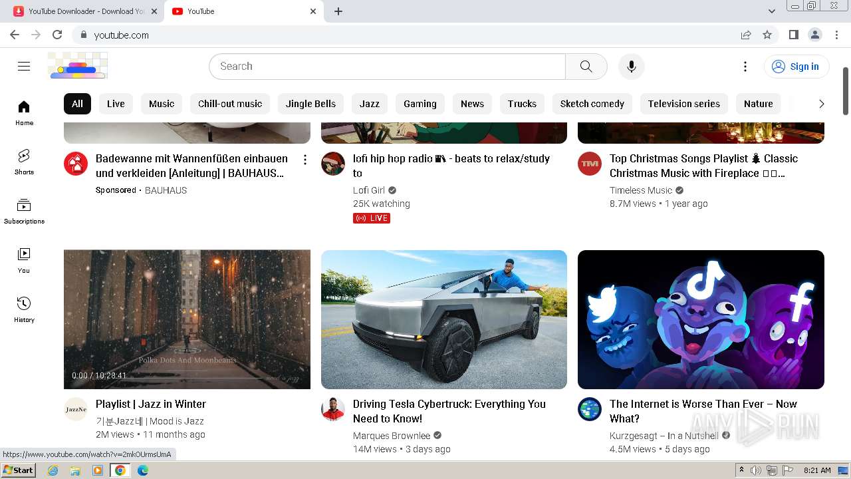Select the Gaming filter chip
The height and width of the screenshot is (479, 851).
(420, 104)
